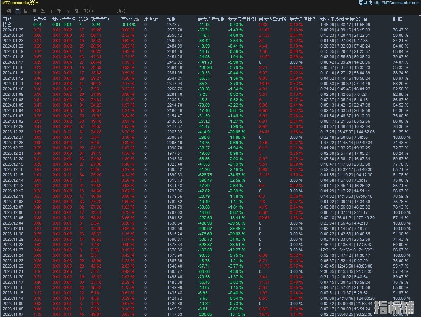The height and width of the screenshot is (317, 421).
Task: Click the 余额 column header
Action: click(171, 19)
